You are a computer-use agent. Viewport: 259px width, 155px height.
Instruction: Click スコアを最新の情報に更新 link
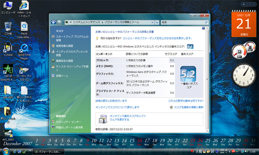click(x=189, y=107)
